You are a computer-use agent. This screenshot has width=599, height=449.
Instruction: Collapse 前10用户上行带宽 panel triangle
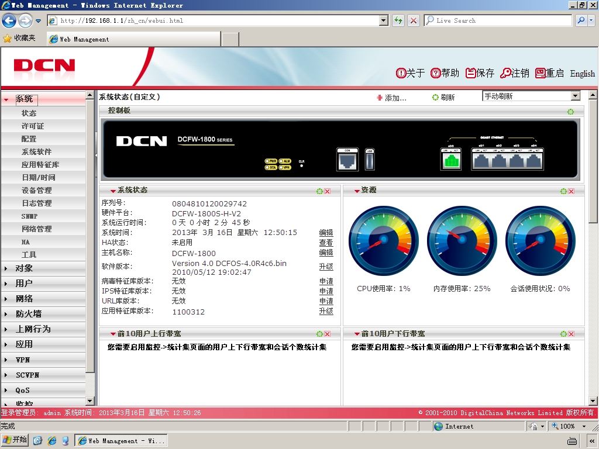tap(113, 334)
